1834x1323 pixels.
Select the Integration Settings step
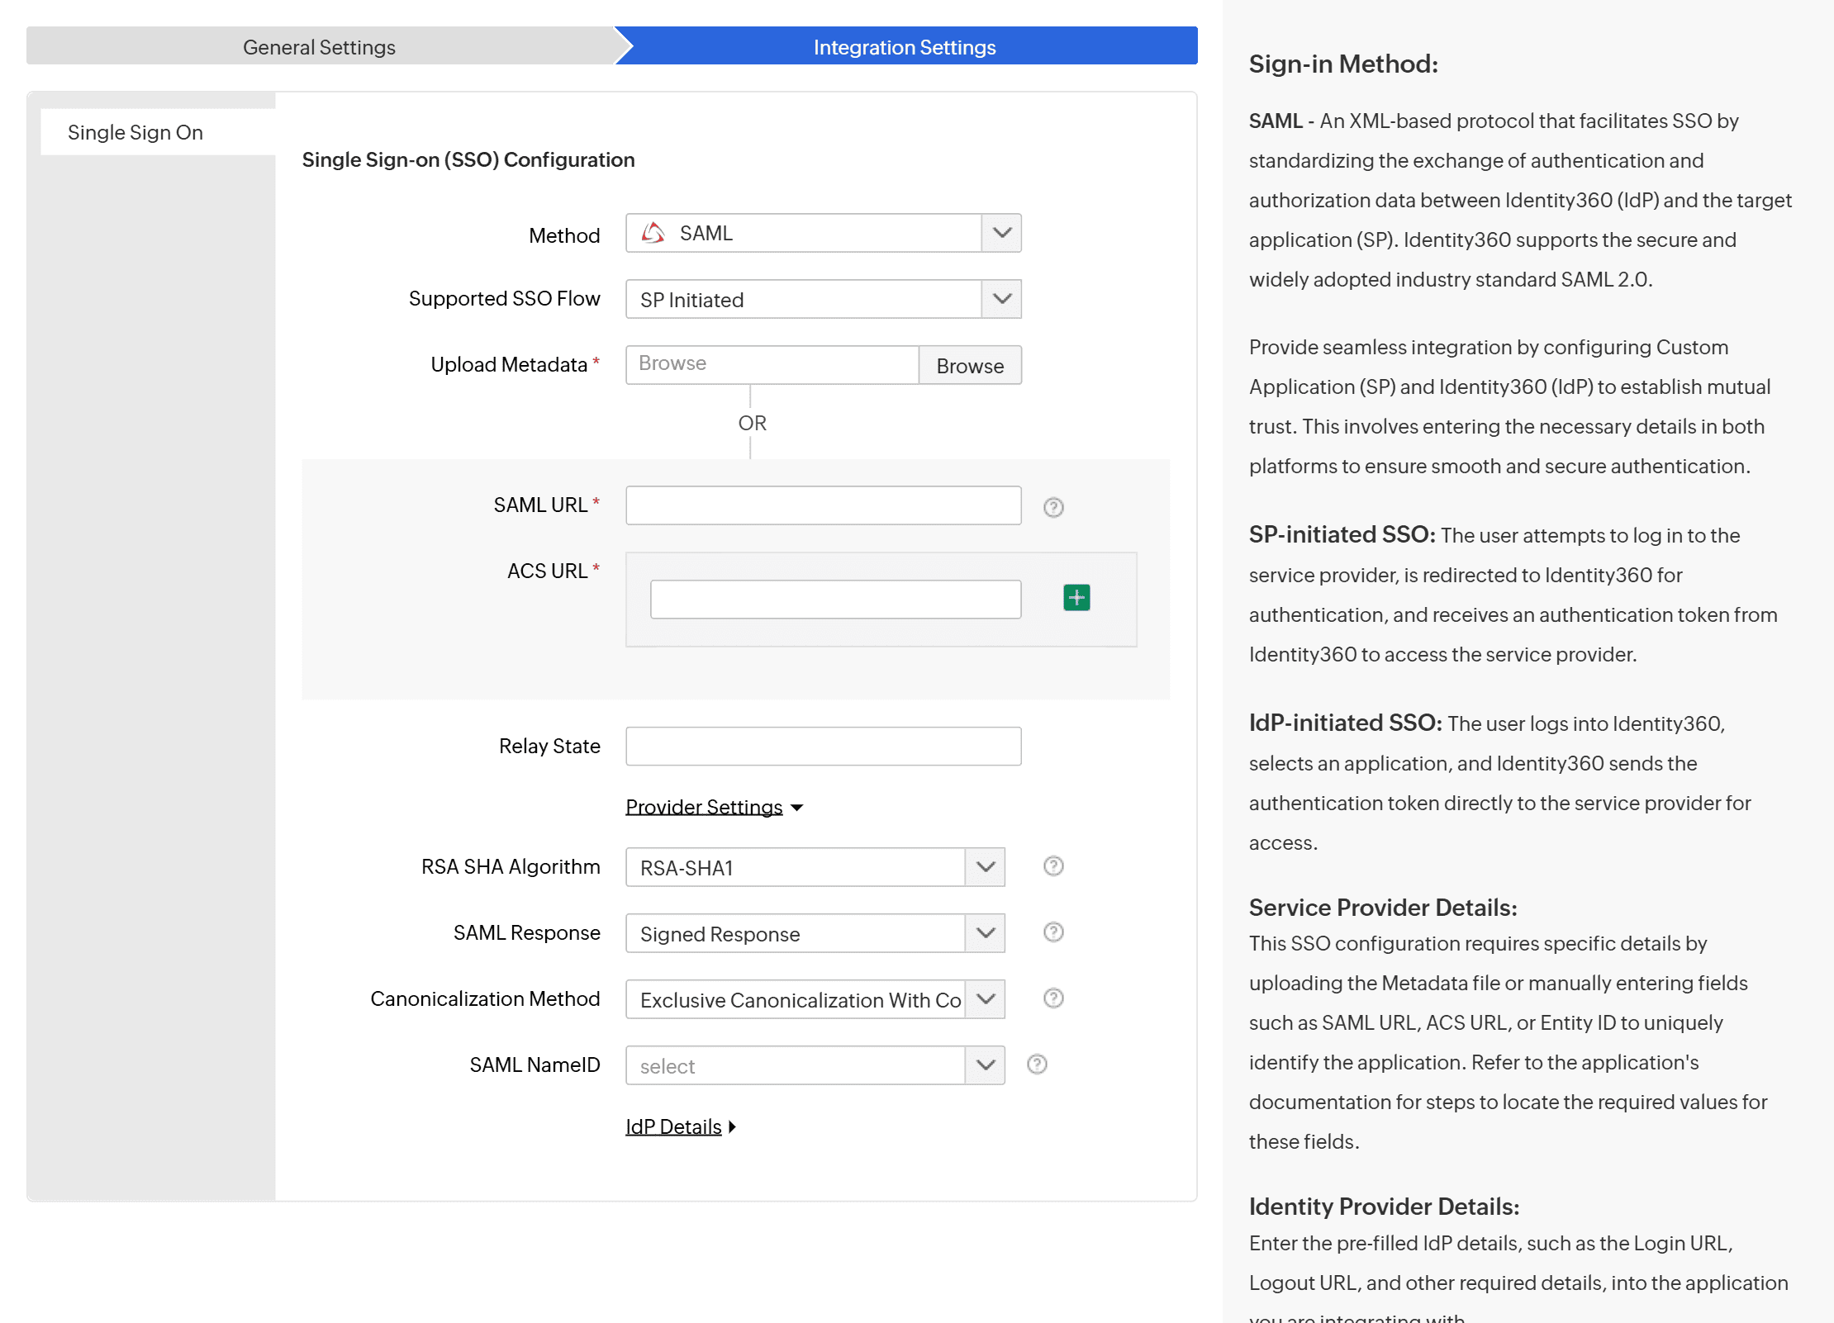[905, 46]
